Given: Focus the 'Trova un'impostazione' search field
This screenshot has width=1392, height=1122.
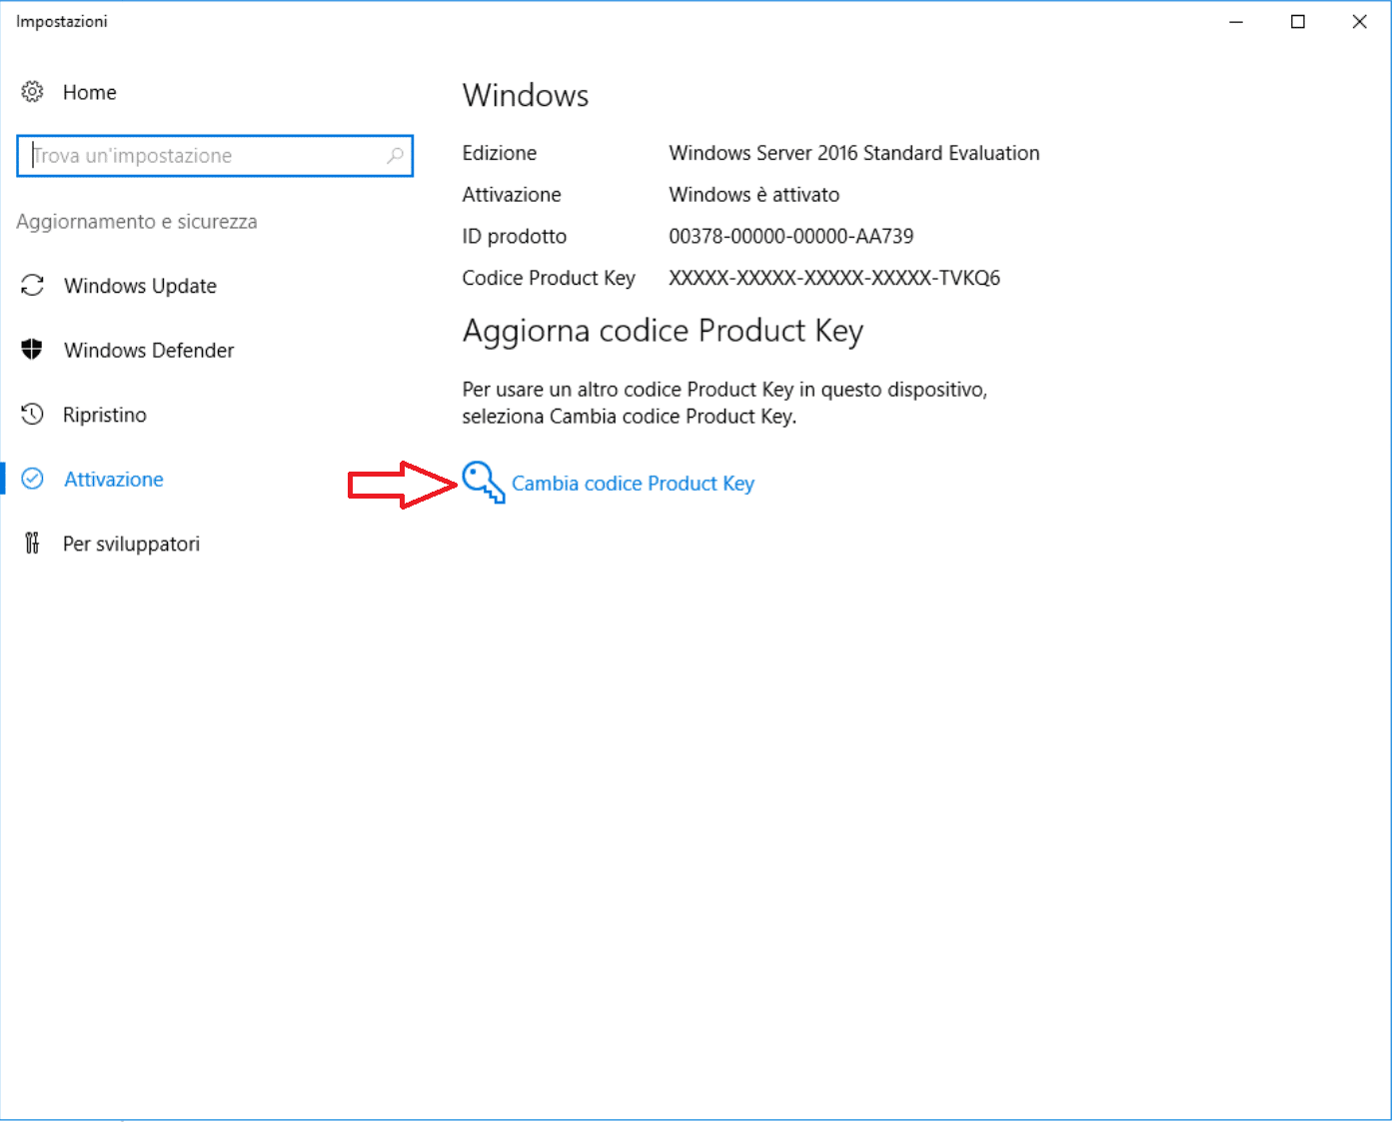Looking at the screenshot, I should coord(215,156).
